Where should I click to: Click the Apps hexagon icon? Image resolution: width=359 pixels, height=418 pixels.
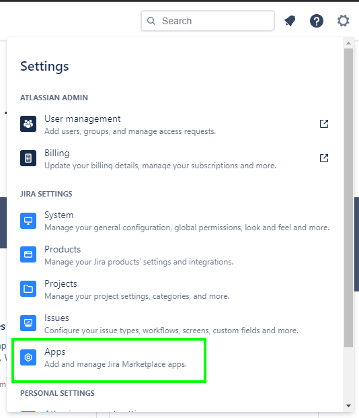click(28, 357)
